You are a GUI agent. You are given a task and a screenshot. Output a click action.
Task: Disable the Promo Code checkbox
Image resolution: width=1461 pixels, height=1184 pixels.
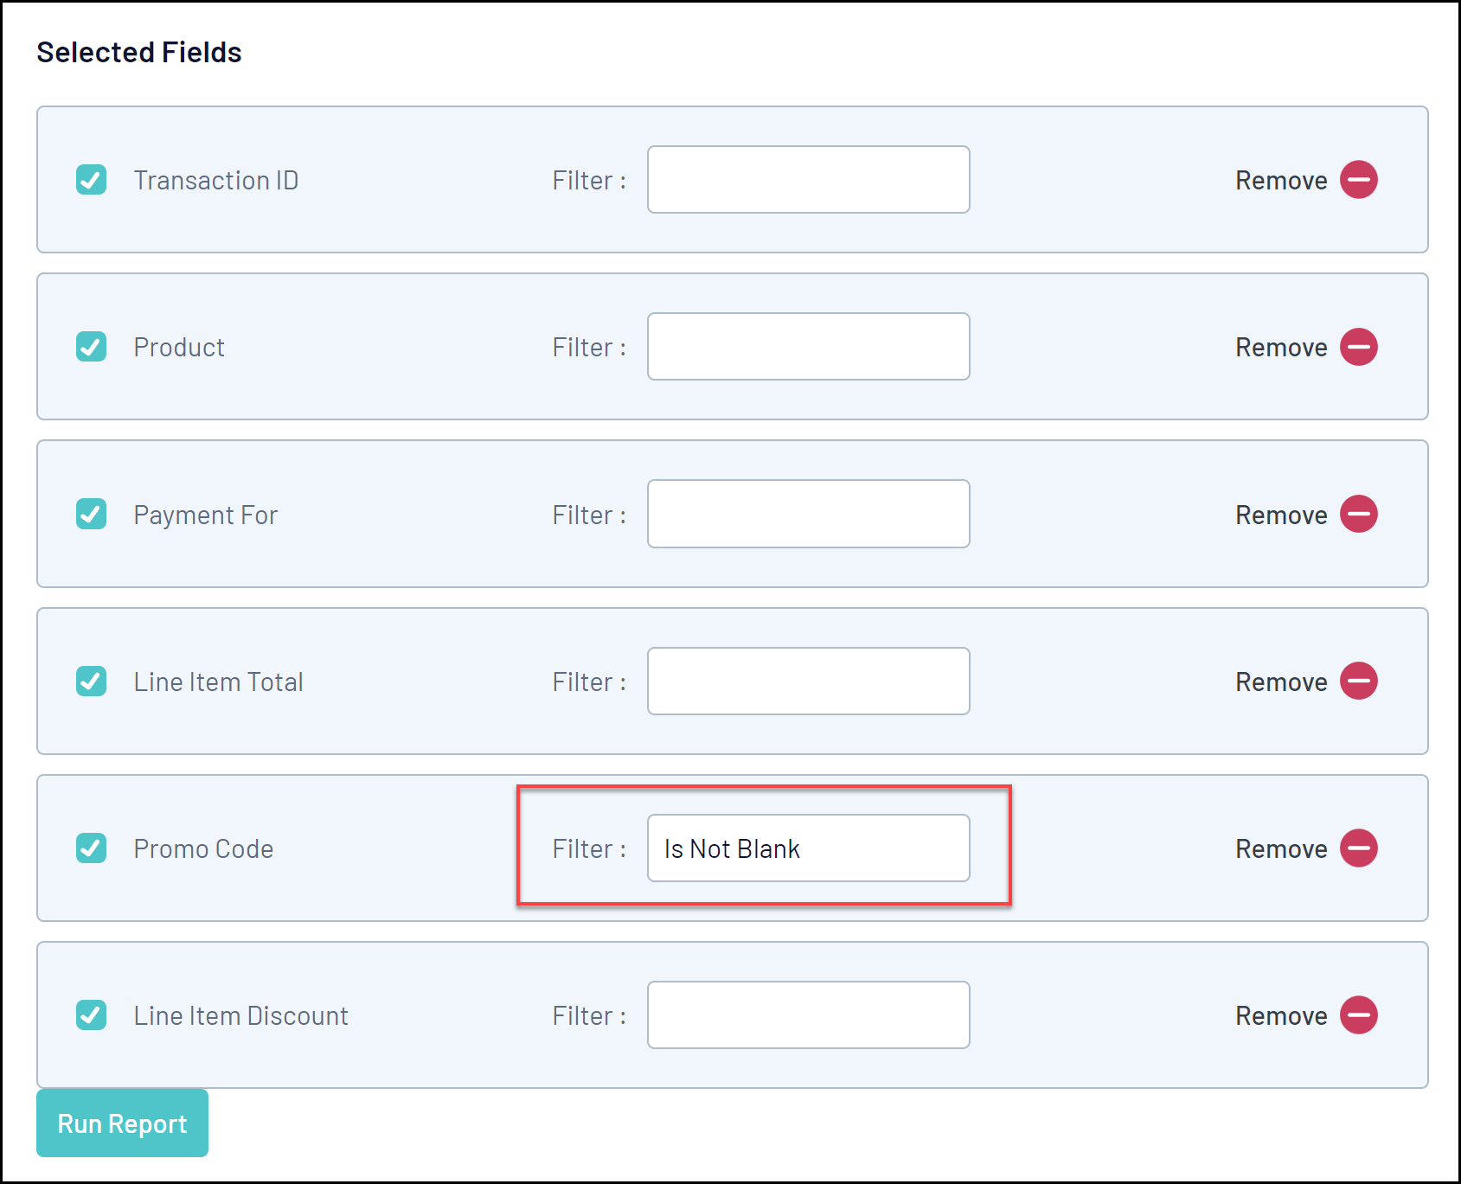(x=91, y=848)
